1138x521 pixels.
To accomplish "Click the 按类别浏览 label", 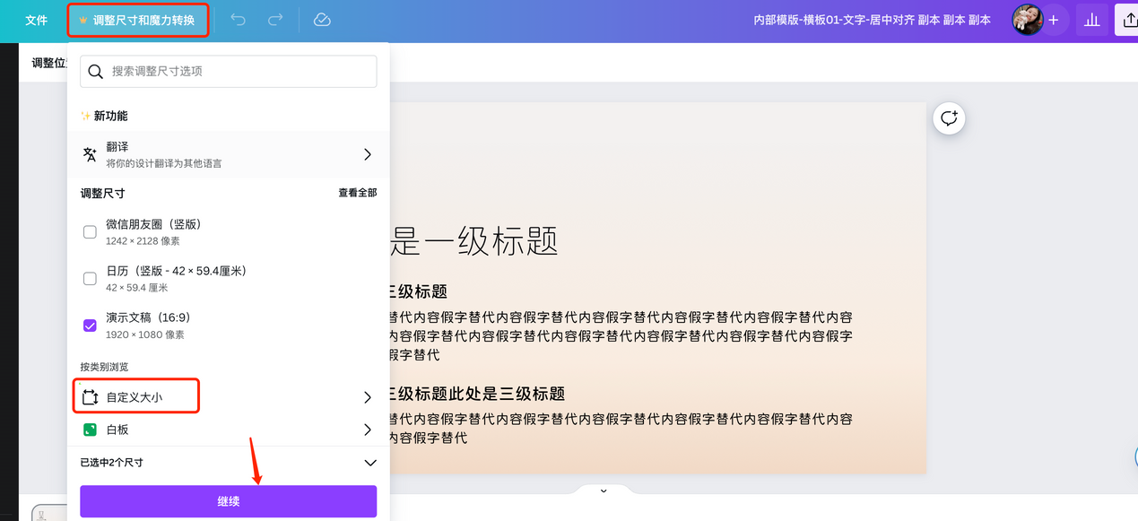I will (104, 367).
